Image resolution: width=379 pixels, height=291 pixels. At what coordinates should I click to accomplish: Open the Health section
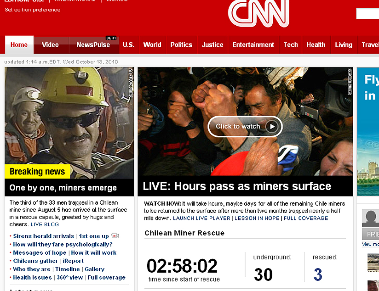(316, 45)
